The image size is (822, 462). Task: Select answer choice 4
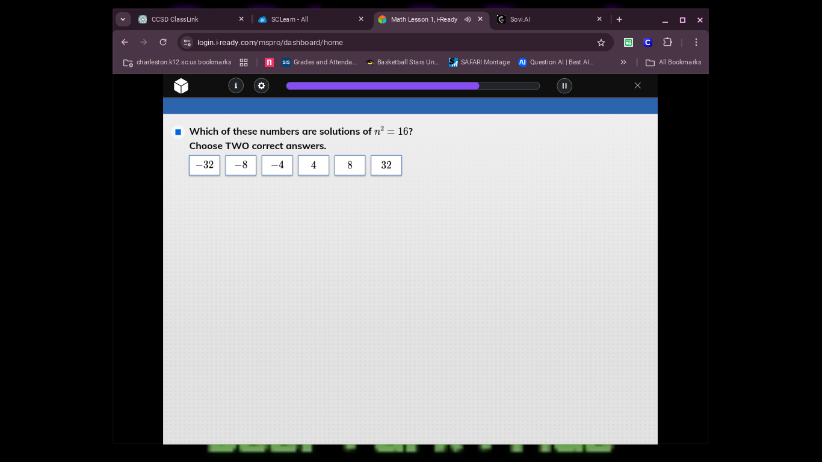tap(314, 165)
